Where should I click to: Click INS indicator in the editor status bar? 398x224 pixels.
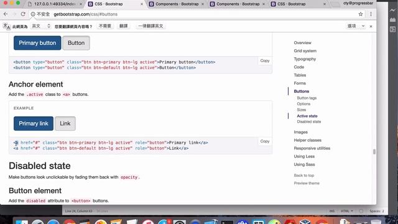[331, 211]
